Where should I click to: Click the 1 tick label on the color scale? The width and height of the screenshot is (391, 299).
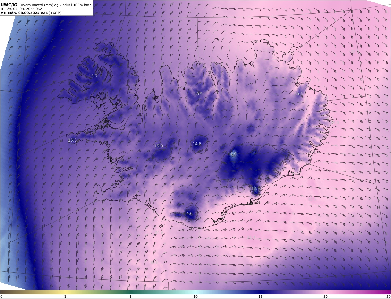[65, 297]
